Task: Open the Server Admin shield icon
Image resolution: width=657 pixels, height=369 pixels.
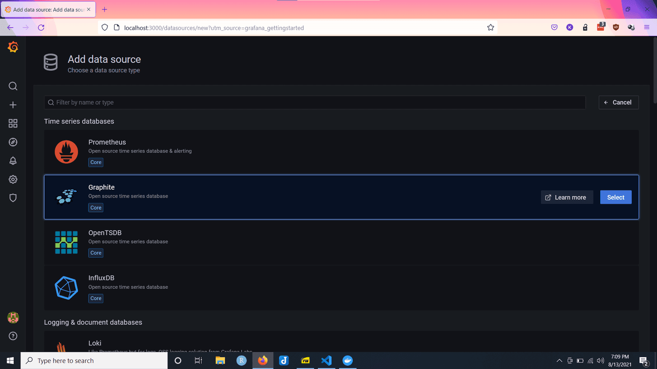Action: (13, 198)
